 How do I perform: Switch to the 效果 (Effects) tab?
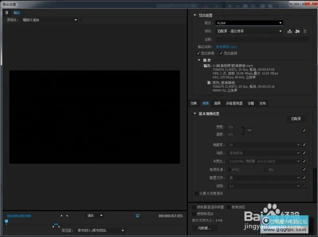coord(194,103)
